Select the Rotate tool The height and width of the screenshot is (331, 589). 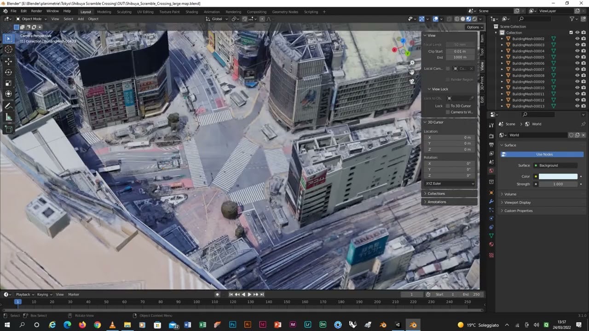click(8, 72)
